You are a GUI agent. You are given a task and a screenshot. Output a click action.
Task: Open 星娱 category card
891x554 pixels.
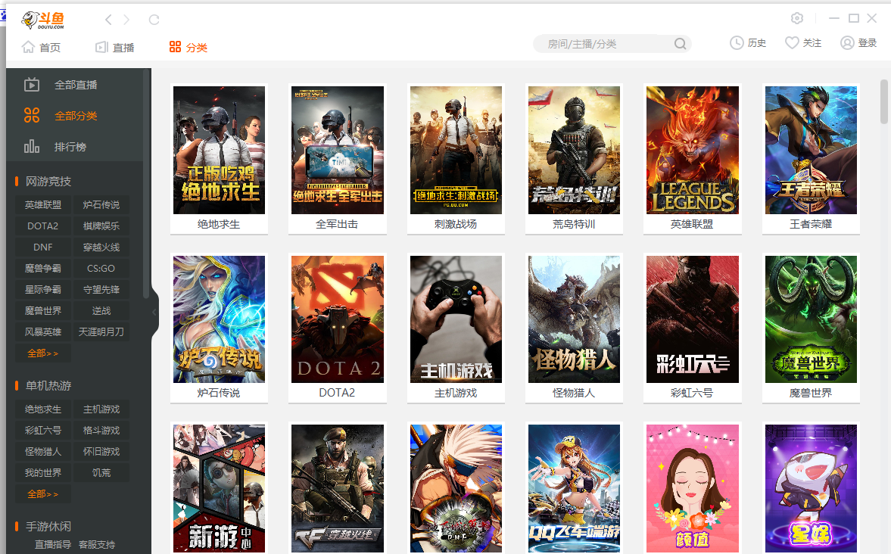click(811, 488)
